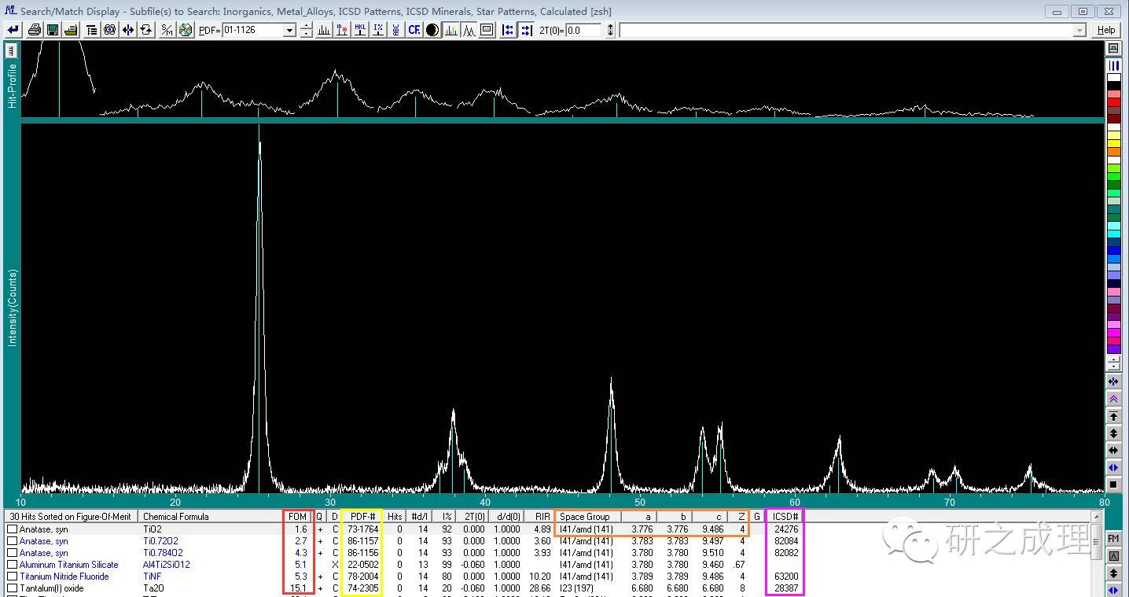The image size is (1129, 597).
Task: Enable the Tantalum(I) oxide row checkbox
Action: [12, 588]
